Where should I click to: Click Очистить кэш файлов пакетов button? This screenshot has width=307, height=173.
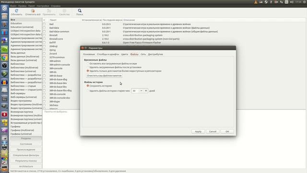point(104,75)
